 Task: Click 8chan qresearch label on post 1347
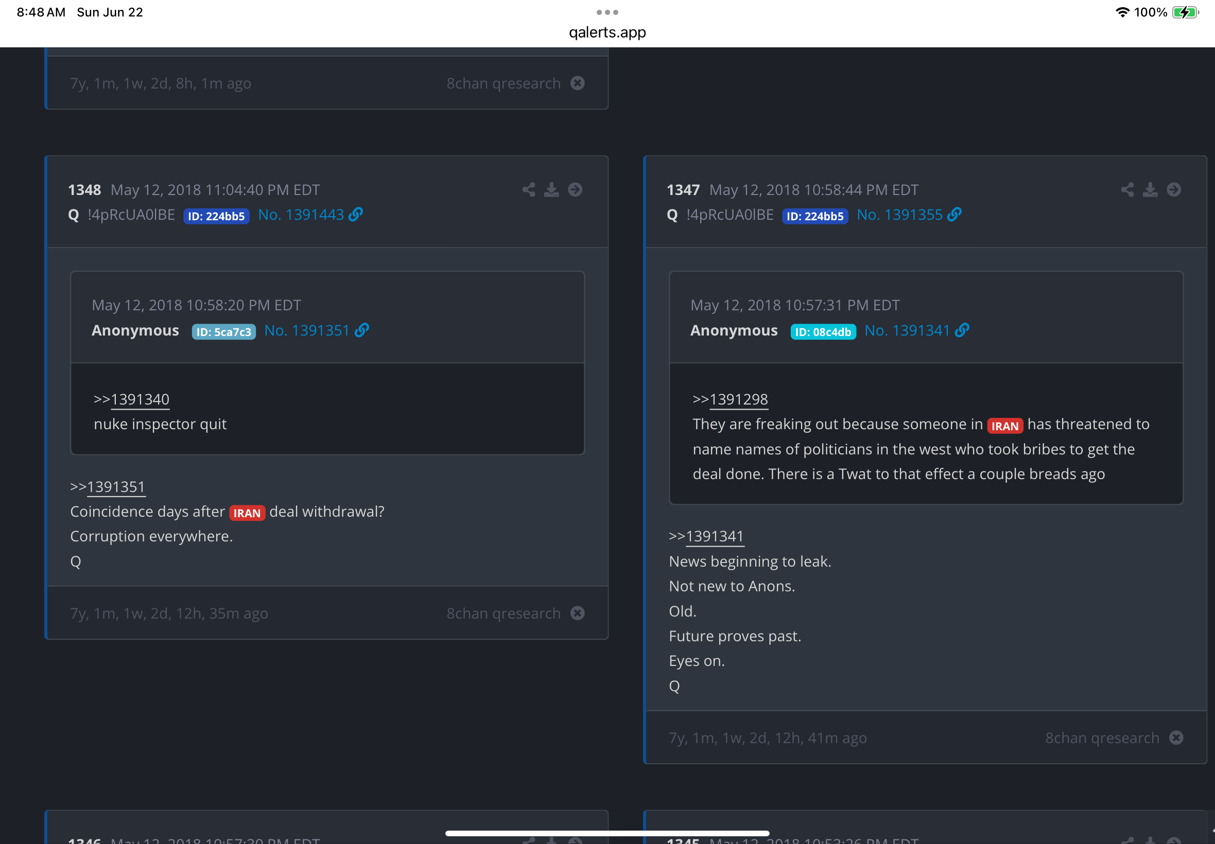tap(1102, 738)
